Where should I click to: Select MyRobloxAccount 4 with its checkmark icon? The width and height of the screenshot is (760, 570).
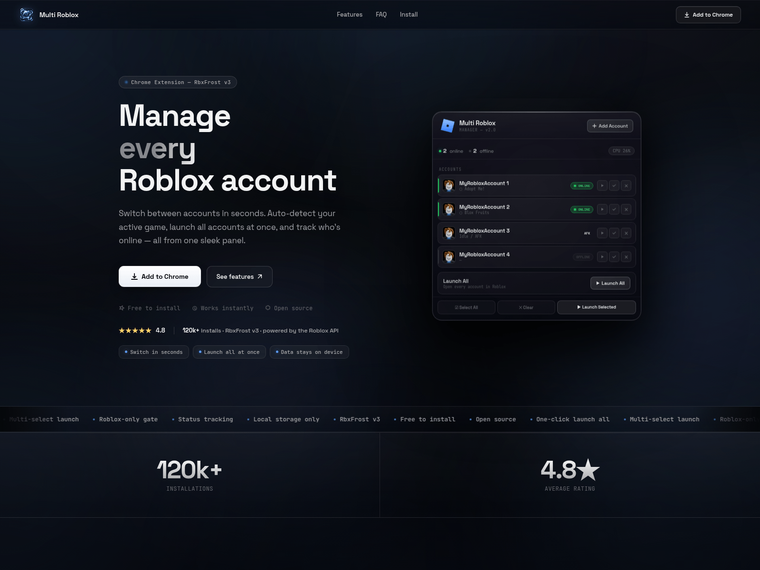614,257
